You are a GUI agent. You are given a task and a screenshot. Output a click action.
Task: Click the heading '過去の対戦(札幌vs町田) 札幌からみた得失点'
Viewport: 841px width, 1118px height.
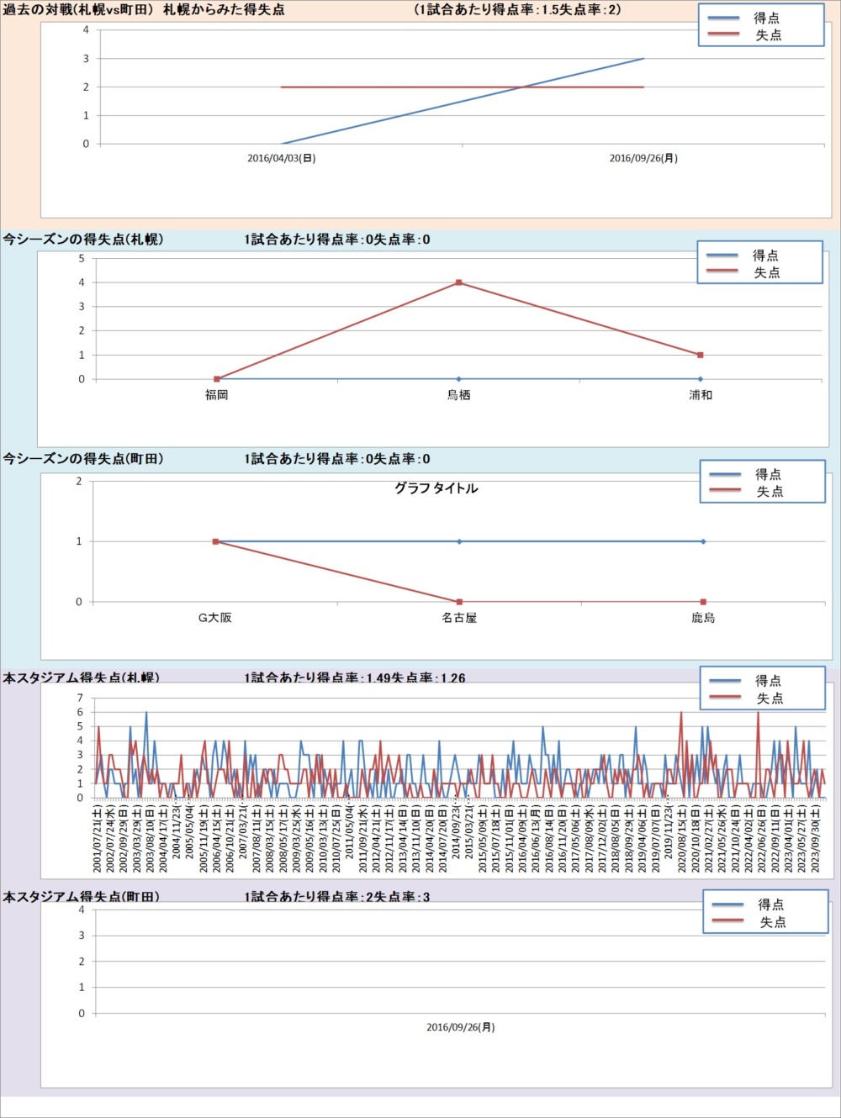pyautogui.click(x=144, y=10)
